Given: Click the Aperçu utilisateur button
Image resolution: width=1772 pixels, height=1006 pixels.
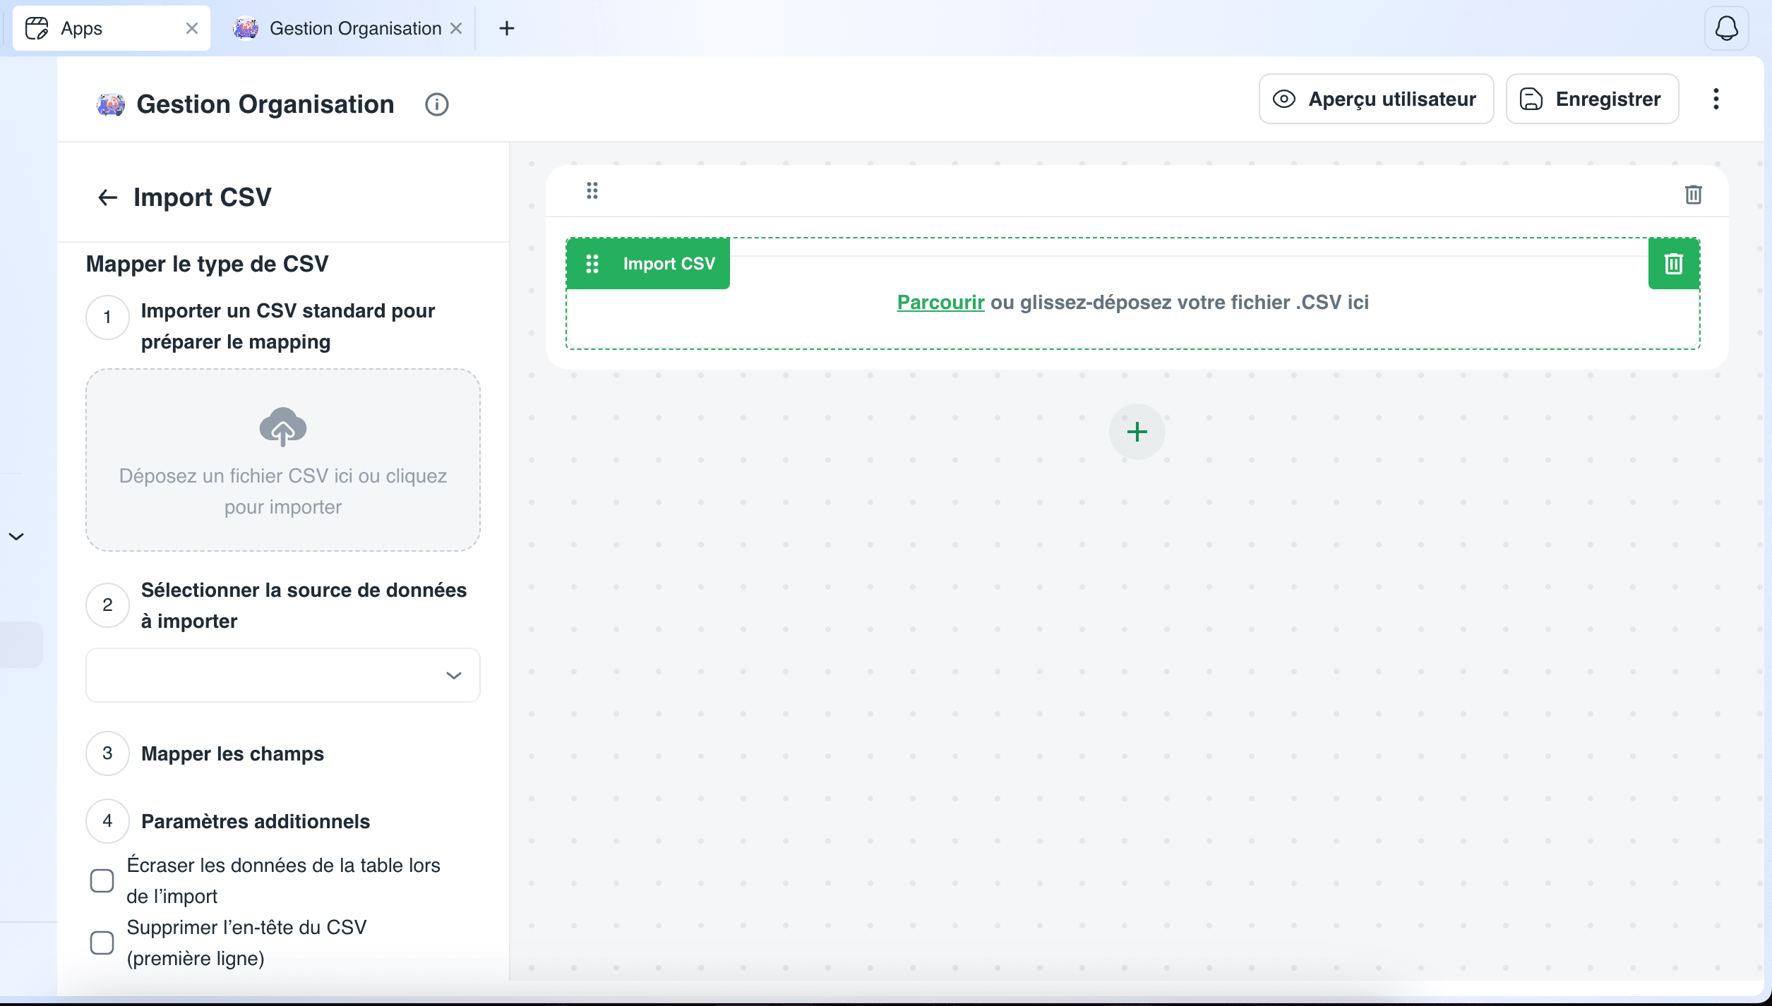Looking at the screenshot, I should coord(1376,99).
